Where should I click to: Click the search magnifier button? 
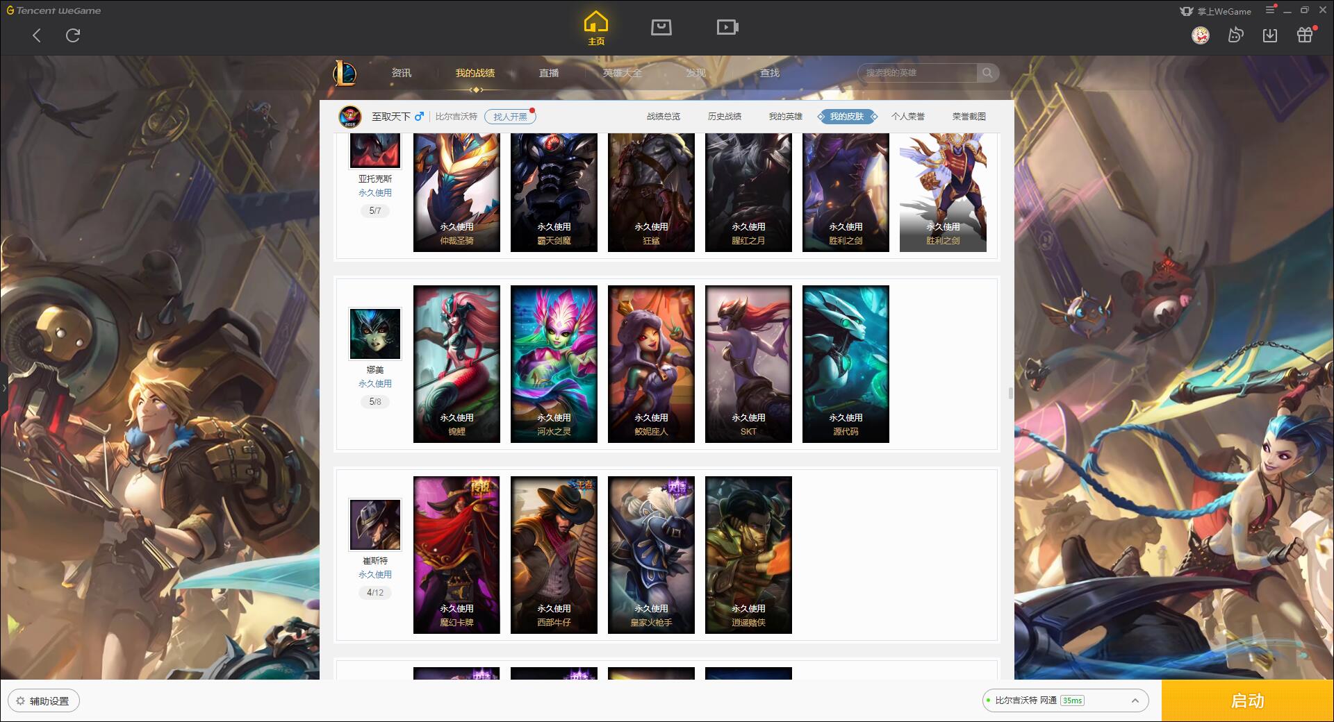(x=987, y=73)
